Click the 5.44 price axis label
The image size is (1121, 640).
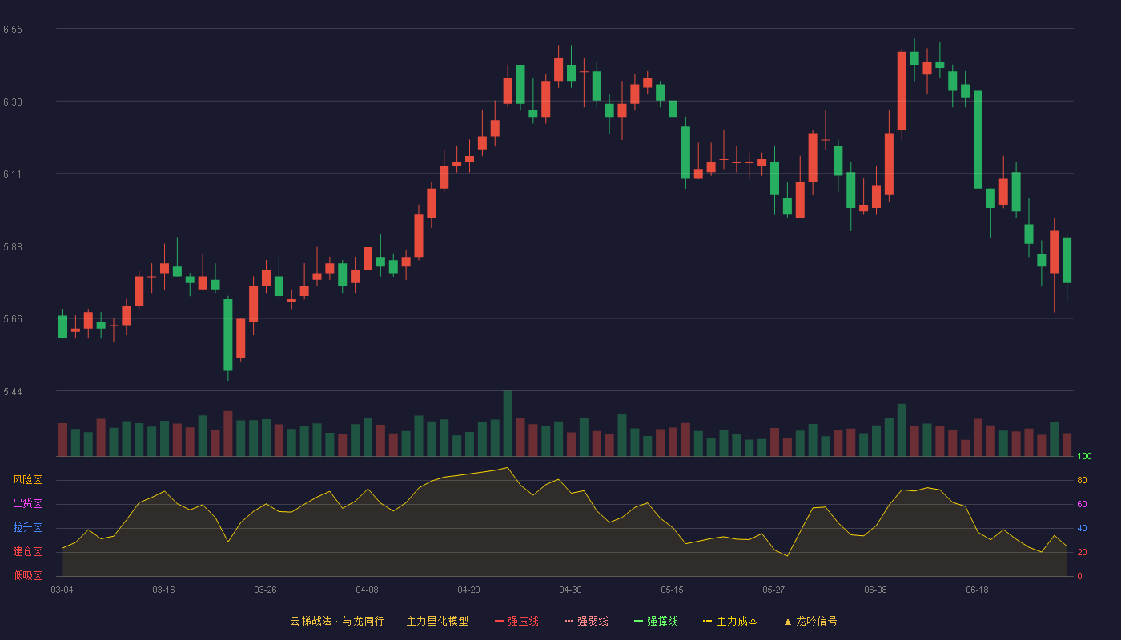pyautogui.click(x=12, y=392)
